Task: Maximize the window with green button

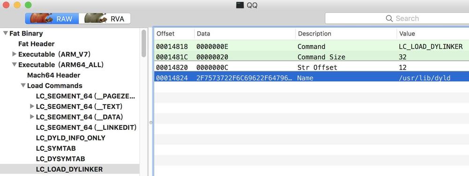Action: coord(28,5)
